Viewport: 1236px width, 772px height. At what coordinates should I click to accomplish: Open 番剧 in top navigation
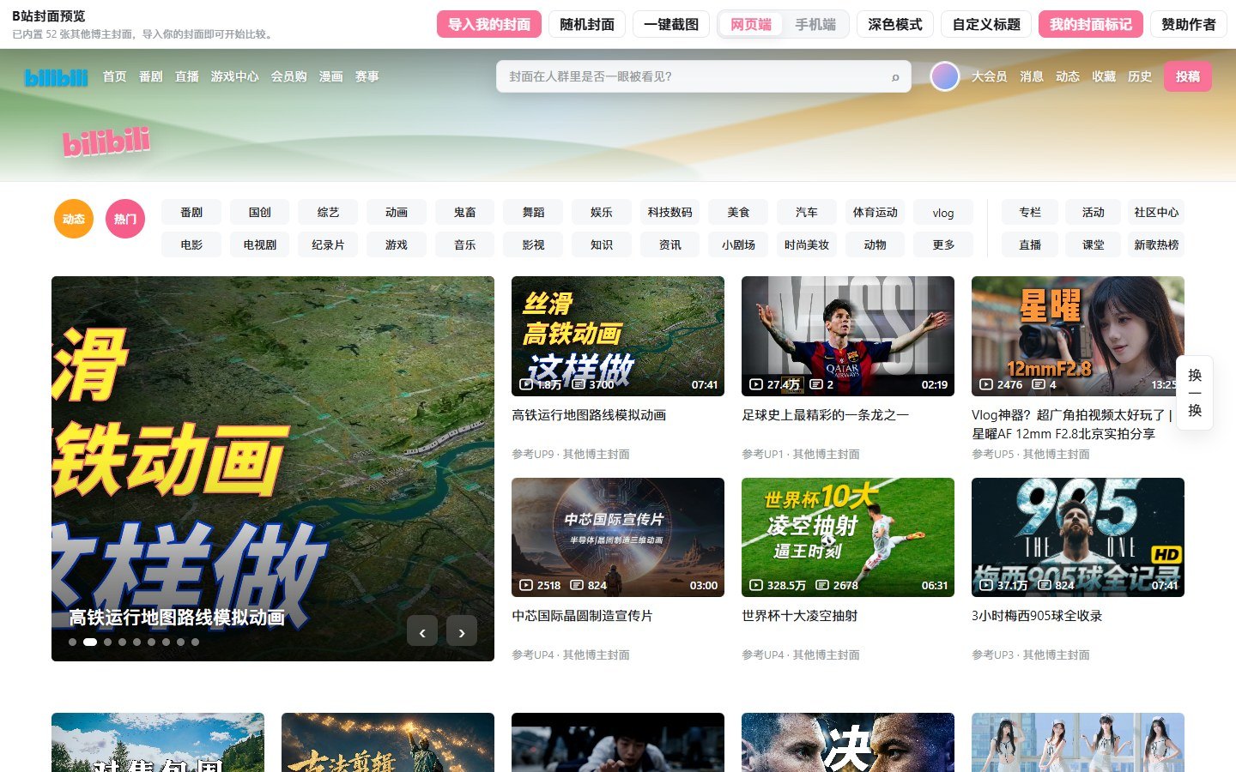tap(151, 76)
